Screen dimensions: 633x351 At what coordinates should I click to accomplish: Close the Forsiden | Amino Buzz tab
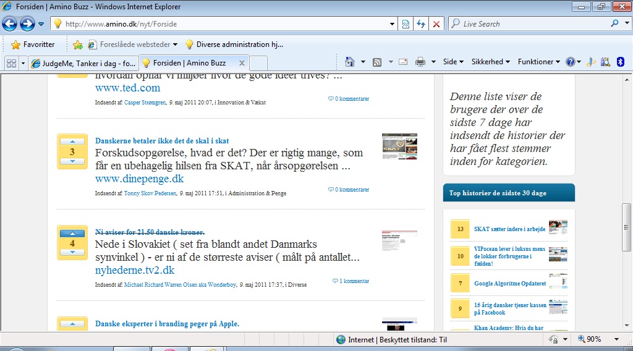242,63
